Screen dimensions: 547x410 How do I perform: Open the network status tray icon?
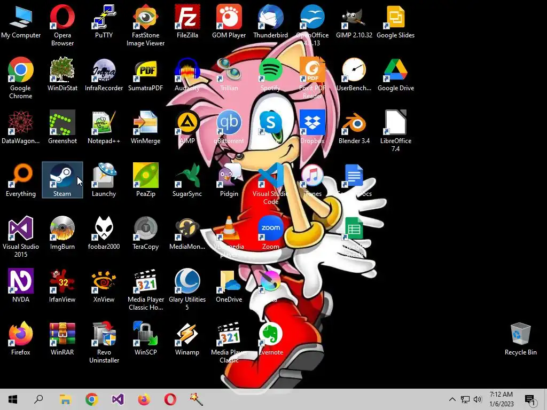[x=465, y=399]
